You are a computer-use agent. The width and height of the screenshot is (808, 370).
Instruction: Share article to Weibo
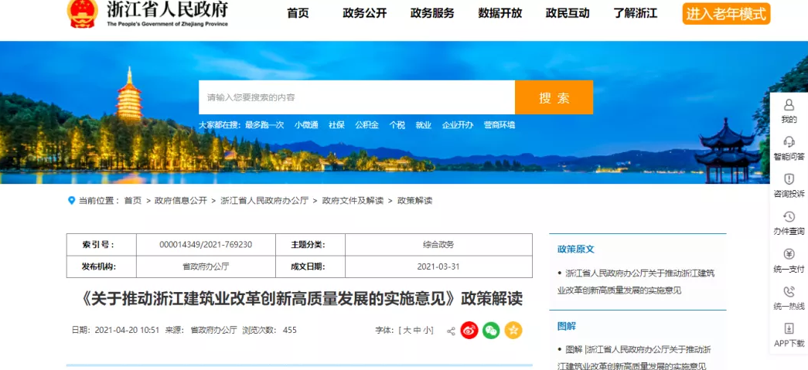pos(469,331)
